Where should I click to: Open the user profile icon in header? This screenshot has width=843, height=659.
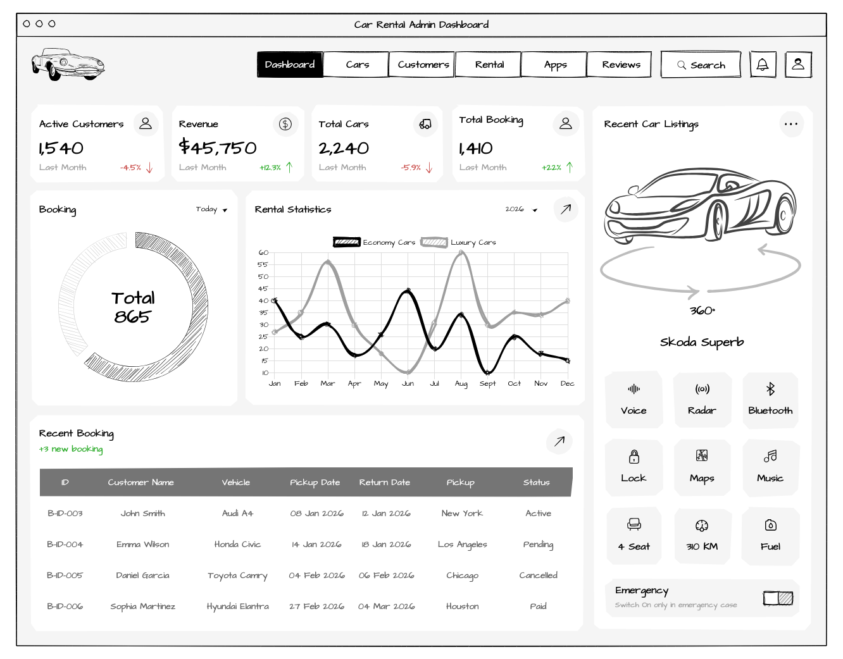coord(798,65)
